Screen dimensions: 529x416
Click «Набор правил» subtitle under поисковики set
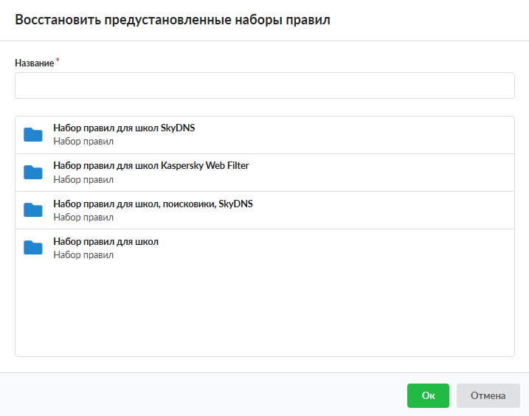(83, 217)
